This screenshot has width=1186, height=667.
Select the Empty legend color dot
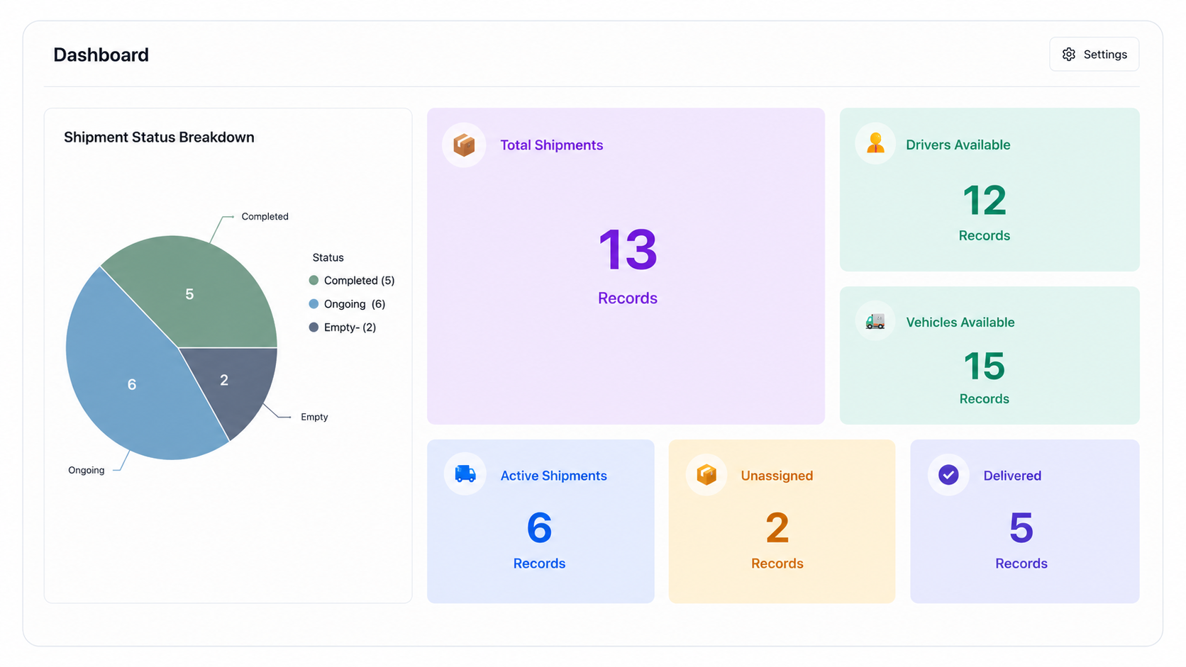(314, 327)
